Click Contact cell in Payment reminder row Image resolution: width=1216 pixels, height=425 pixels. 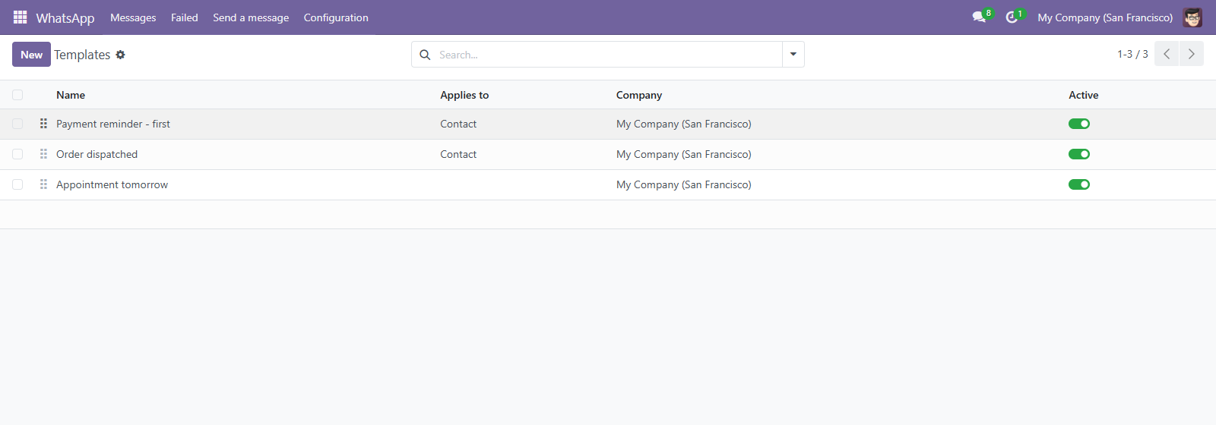pyautogui.click(x=458, y=124)
